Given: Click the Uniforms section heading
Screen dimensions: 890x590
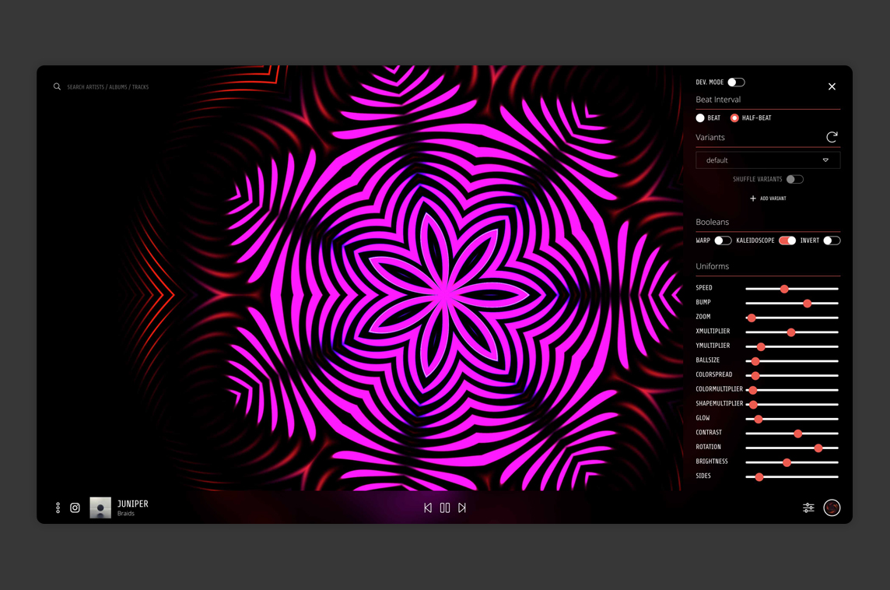Looking at the screenshot, I should [713, 266].
